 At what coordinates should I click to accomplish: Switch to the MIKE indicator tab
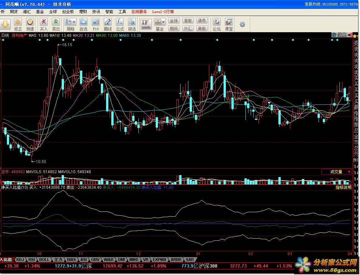coord(134,260)
